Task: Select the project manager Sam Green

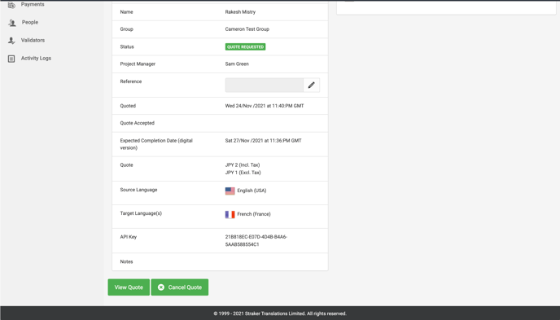Action: 237,64
